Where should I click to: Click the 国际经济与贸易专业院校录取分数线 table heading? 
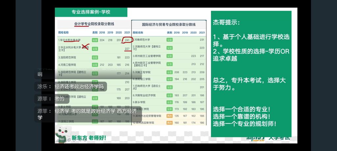pos(169,24)
